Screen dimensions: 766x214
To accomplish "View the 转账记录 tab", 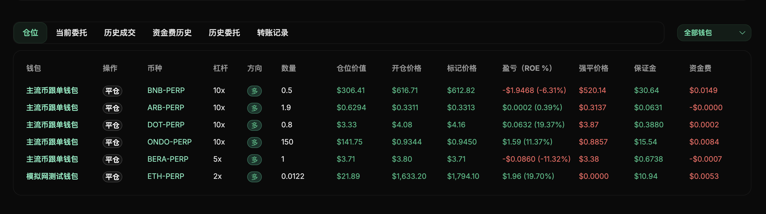I will coord(272,32).
